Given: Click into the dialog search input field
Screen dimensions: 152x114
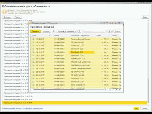Looking at the screenshot, I should 93,31.
